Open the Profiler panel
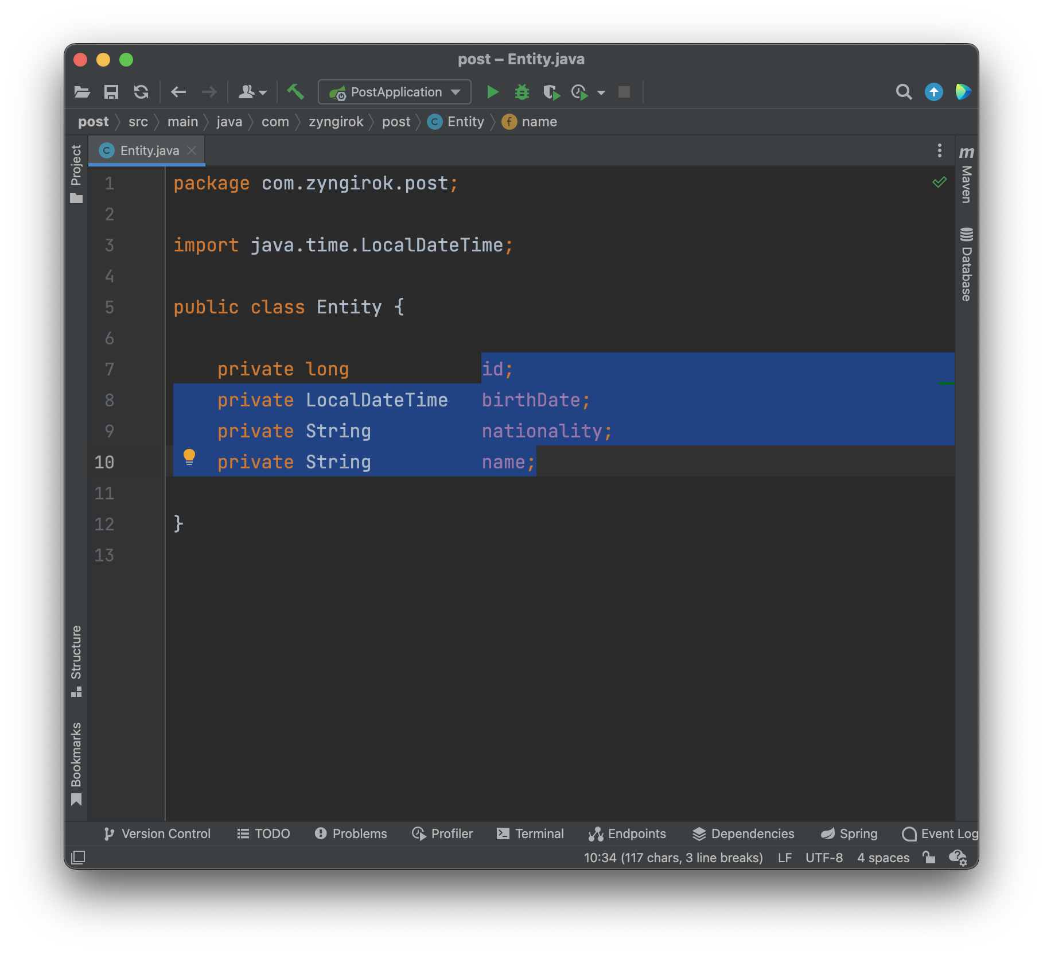1043x954 pixels. tap(442, 833)
